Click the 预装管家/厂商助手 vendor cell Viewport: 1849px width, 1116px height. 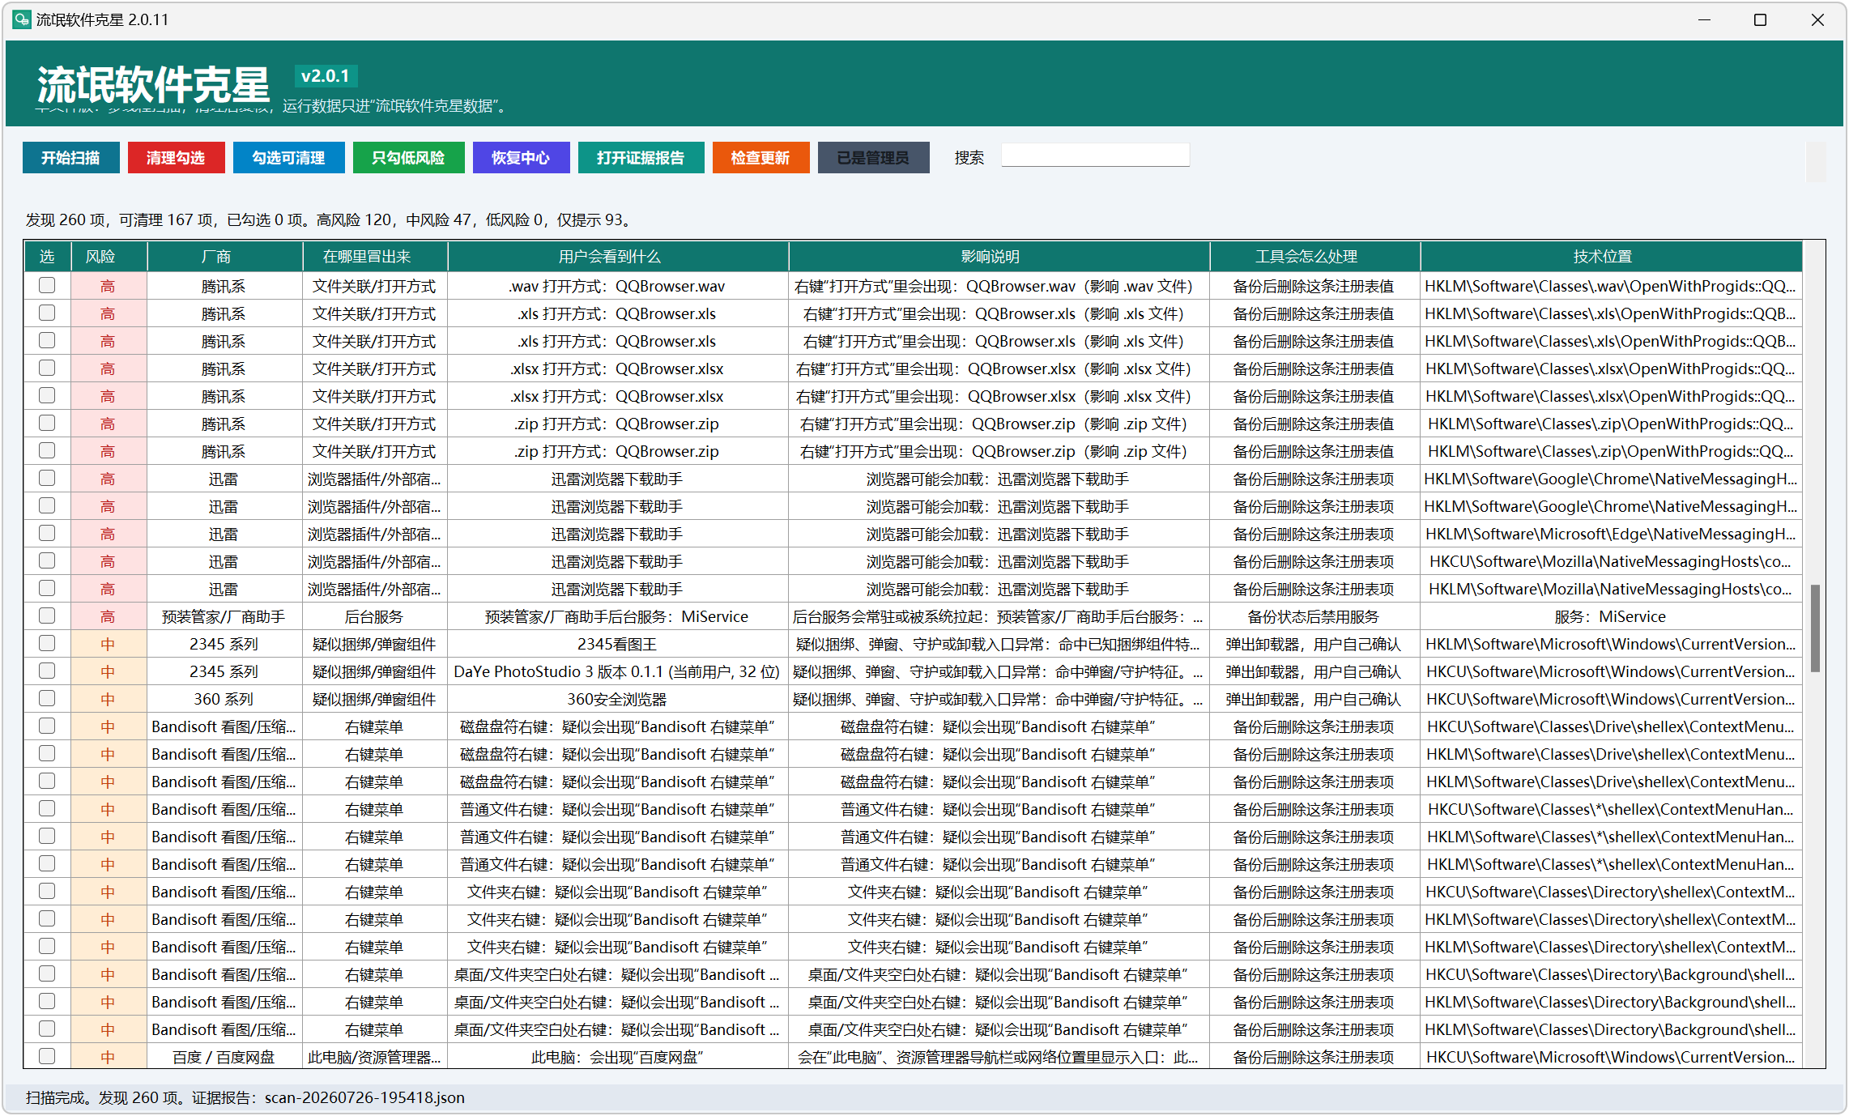(x=224, y=616)
